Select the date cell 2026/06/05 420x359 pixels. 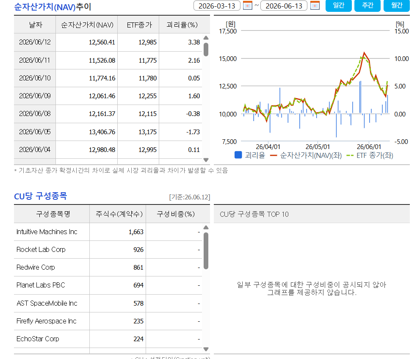coord(35,132)
